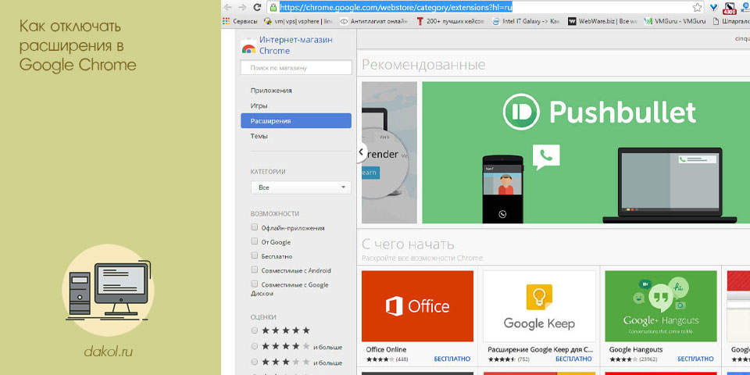Open the Приложения section
Image resolution: width=750 pixels, height=375 pixels.
click(x=271, y=91)
